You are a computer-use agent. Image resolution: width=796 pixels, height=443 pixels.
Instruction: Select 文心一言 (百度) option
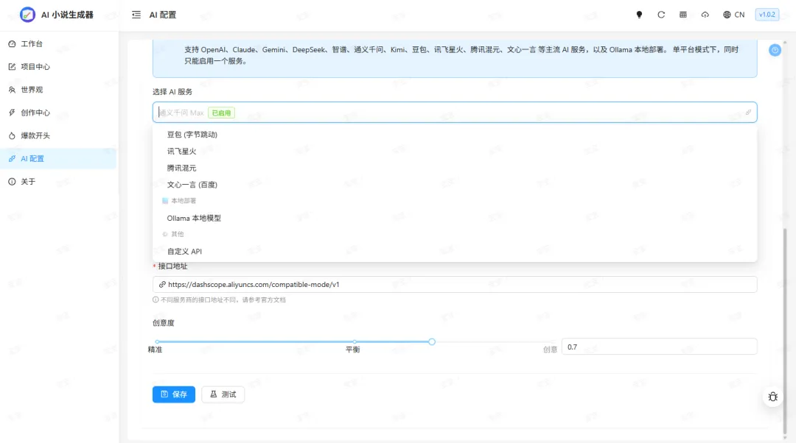pos(454,185)
